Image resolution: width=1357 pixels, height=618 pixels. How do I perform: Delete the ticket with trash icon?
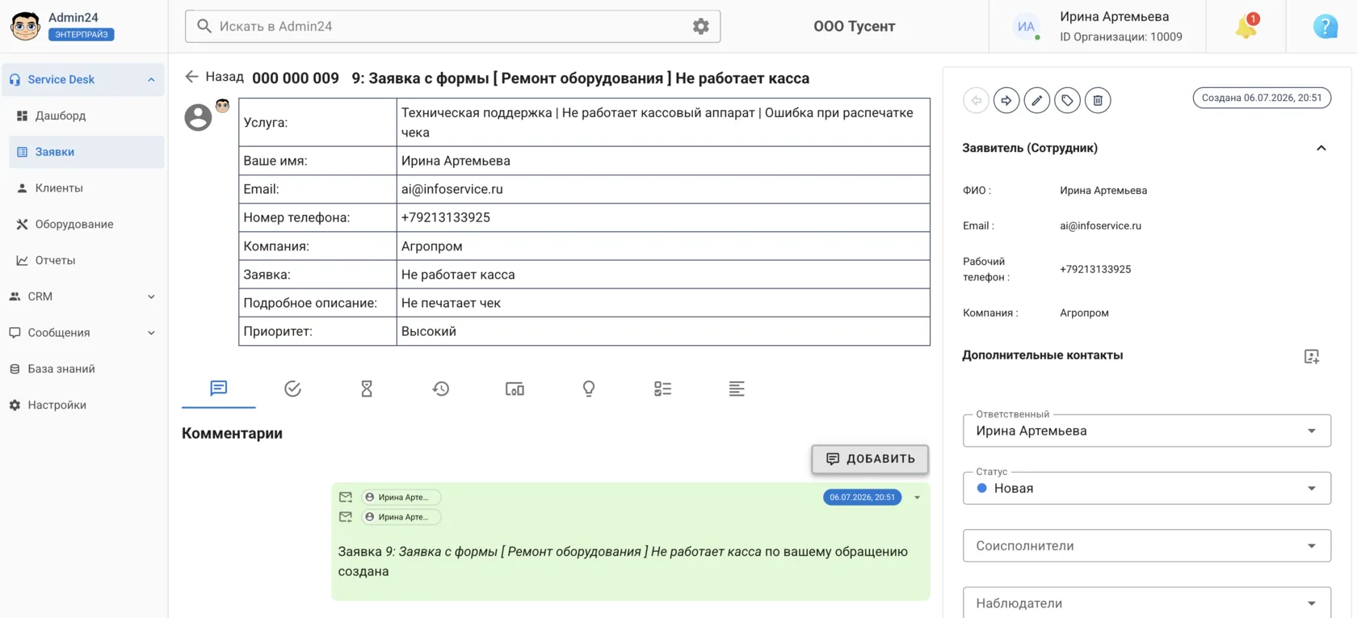[1098, 100]
